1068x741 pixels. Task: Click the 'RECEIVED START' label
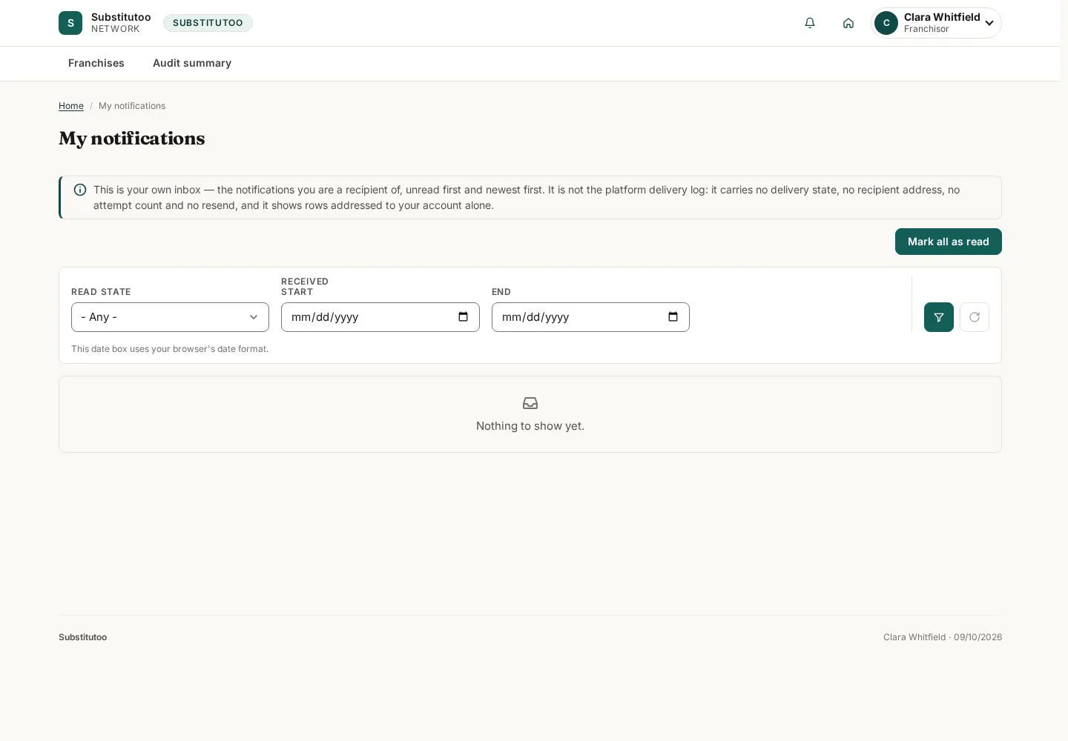(305, 287)
